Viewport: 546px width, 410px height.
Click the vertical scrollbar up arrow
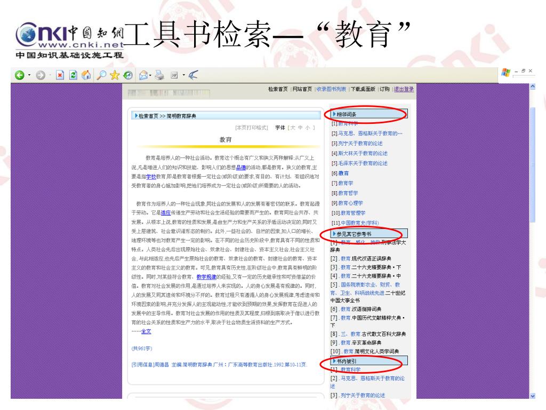tap(533, 86)
